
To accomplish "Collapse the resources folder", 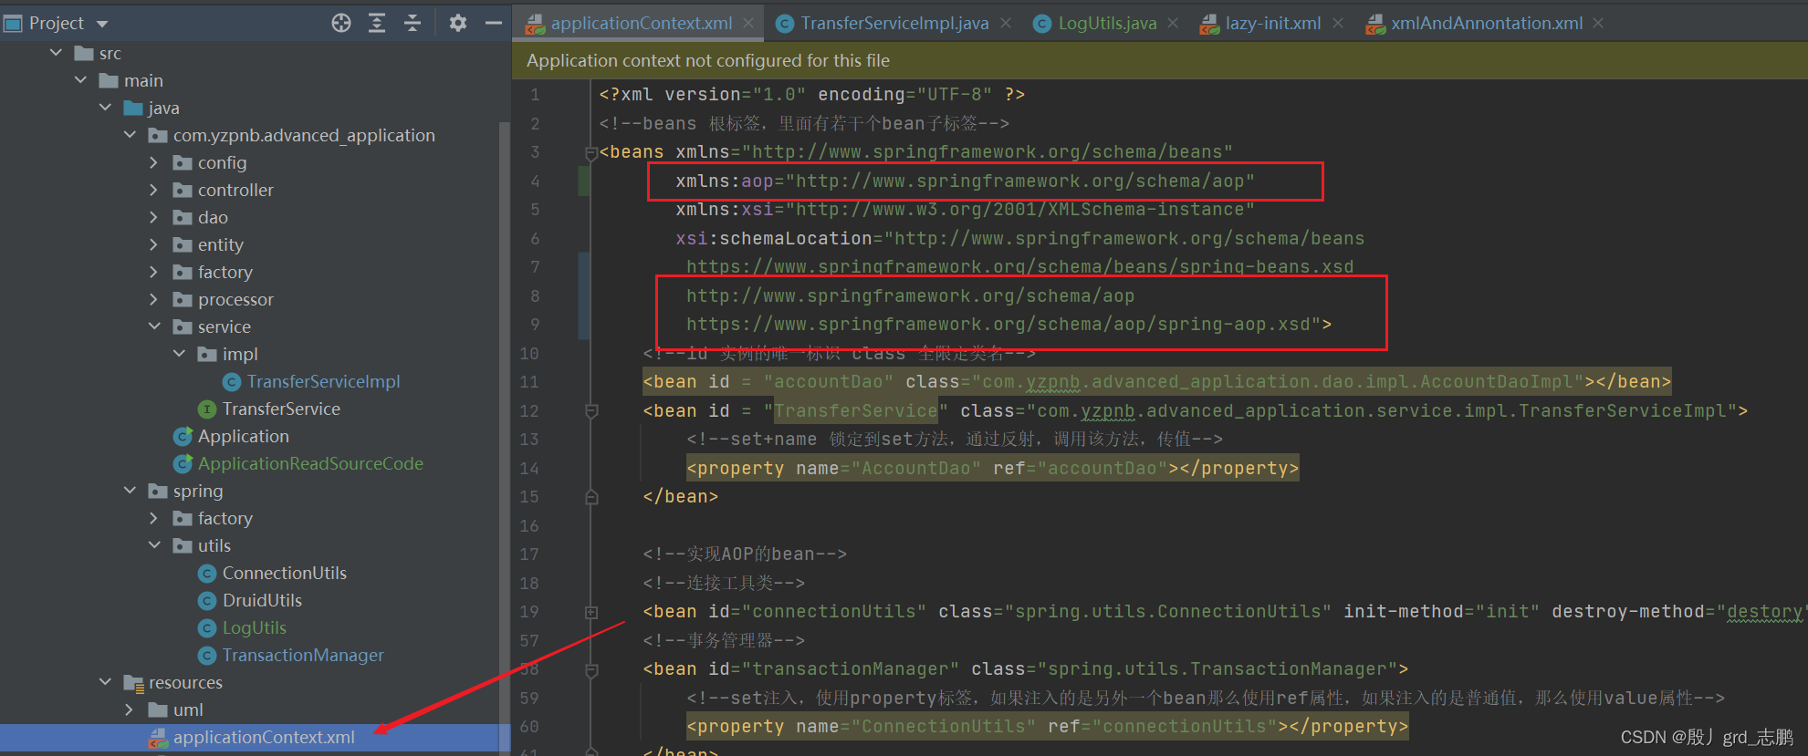I will coord(106,682).
